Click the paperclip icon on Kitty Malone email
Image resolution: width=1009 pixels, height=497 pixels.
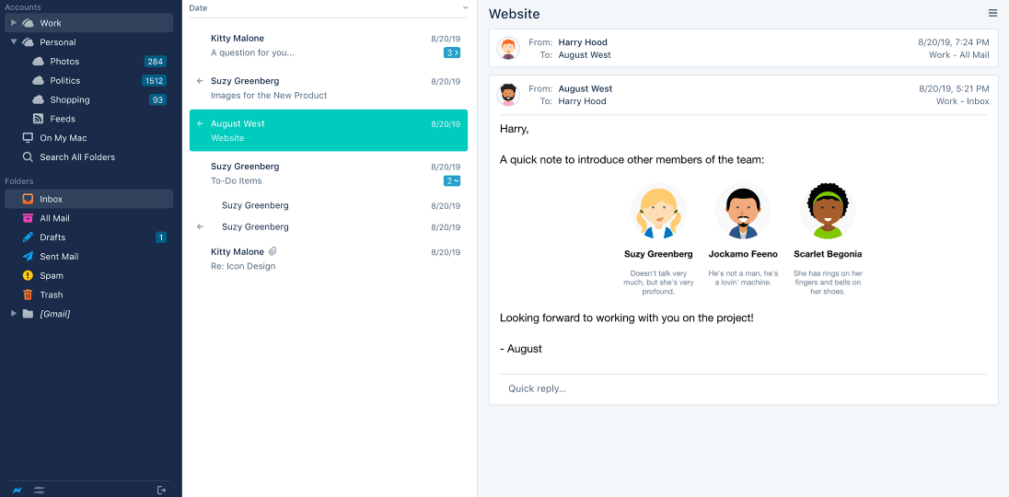pos(273,251)
